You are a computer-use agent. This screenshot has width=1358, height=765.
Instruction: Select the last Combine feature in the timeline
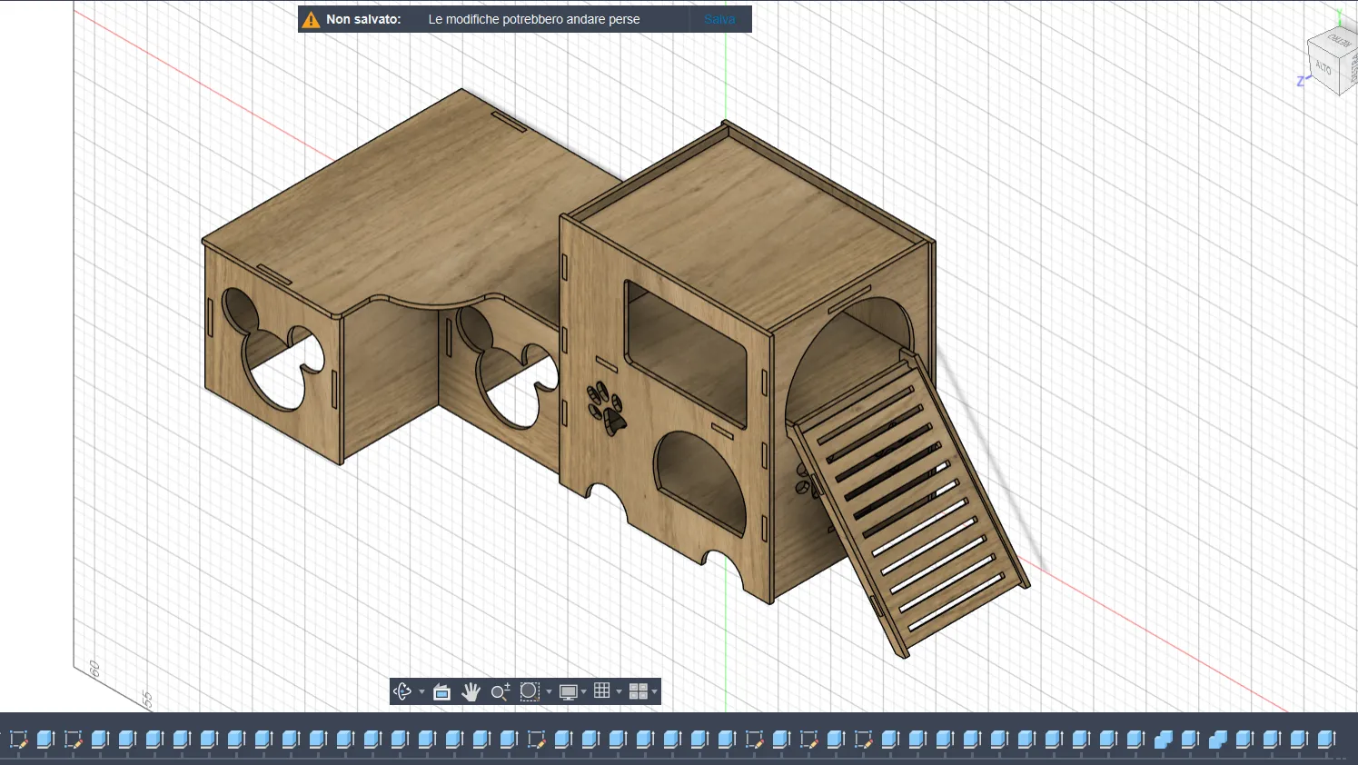tap(1217, 740)
